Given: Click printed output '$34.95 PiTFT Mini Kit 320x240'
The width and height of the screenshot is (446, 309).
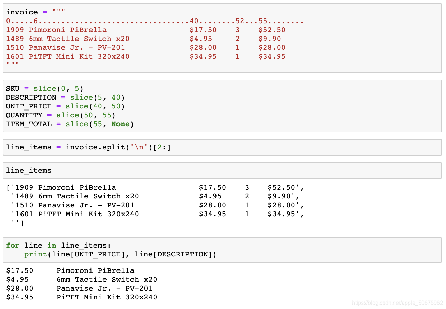Looking at the screenshot, I should (x=82, y=297).
